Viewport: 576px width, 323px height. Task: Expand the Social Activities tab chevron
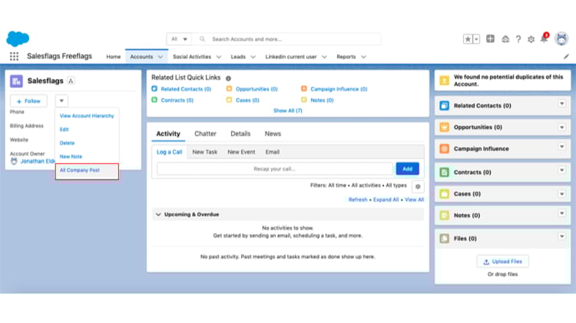tap(219, 57)
